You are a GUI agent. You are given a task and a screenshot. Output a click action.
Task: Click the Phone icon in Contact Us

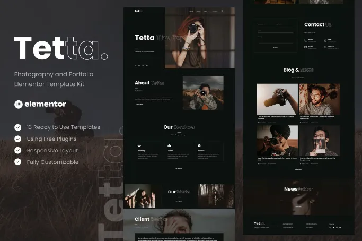point(306,40)
